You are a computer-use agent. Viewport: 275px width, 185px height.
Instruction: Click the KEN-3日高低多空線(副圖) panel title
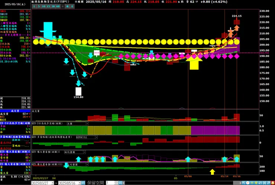[x=47, y=124]
